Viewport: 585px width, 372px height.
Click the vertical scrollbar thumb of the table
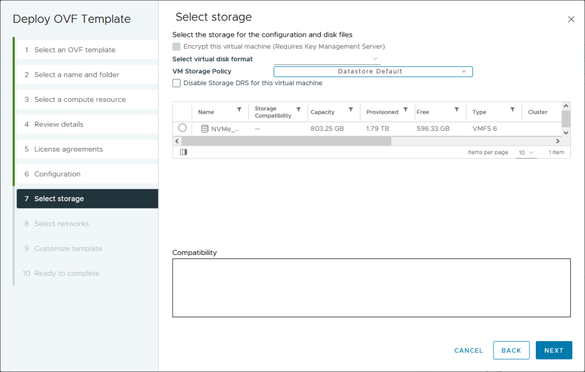tap(566, 119)
